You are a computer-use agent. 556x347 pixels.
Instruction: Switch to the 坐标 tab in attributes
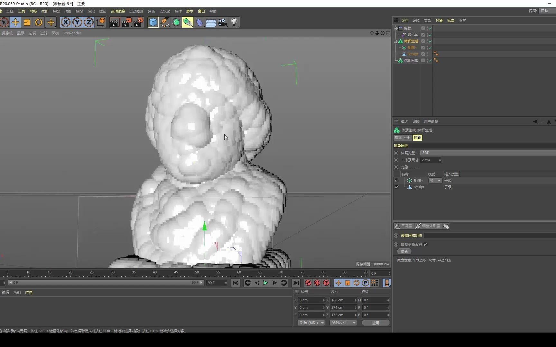pos(407,138)
